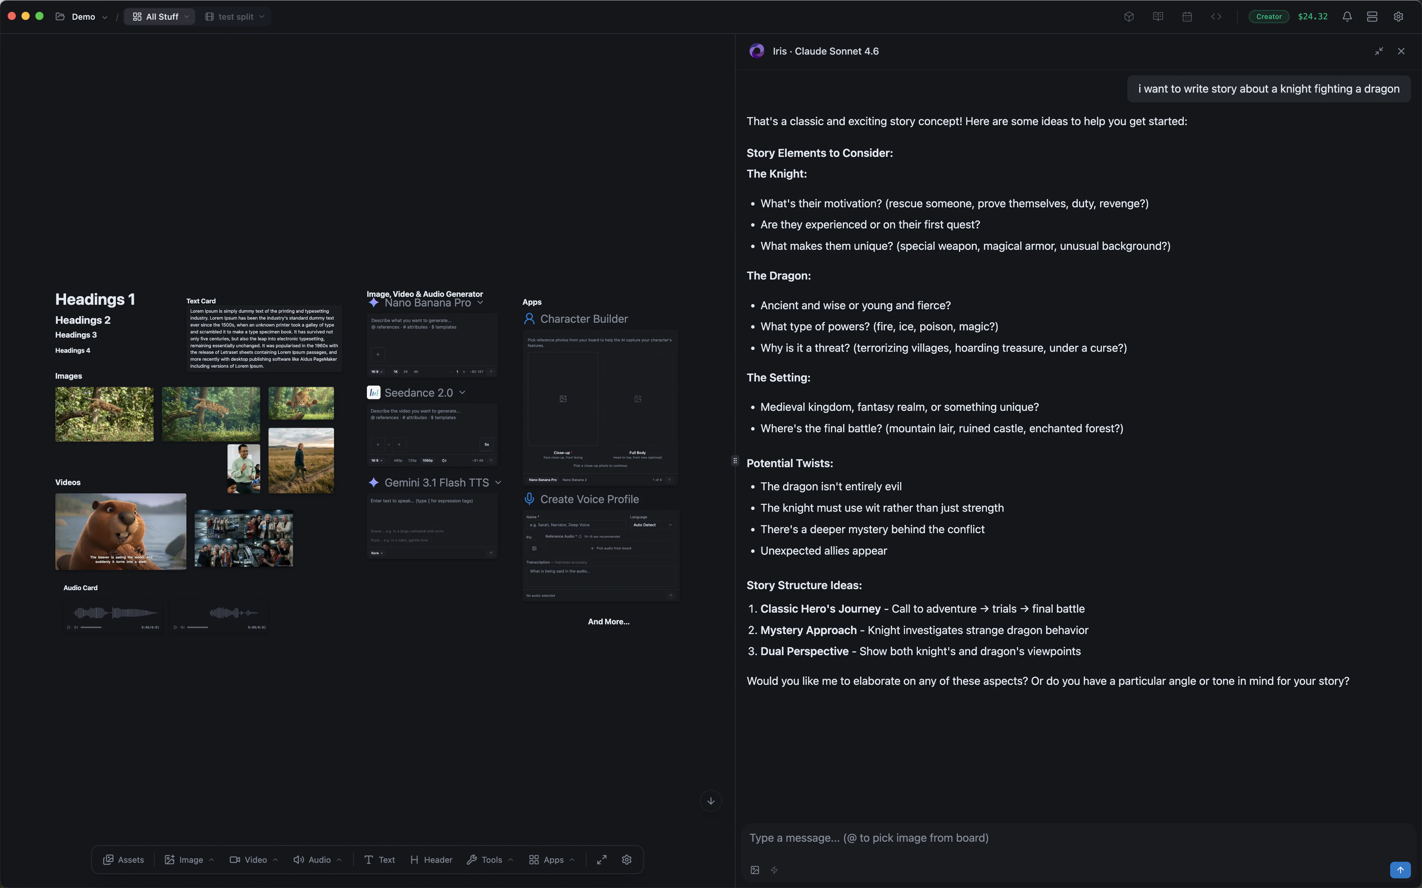Open the Seedance 2.0 model dropdown
This screenshot has height=888, width=1422.
click(462, 392)
